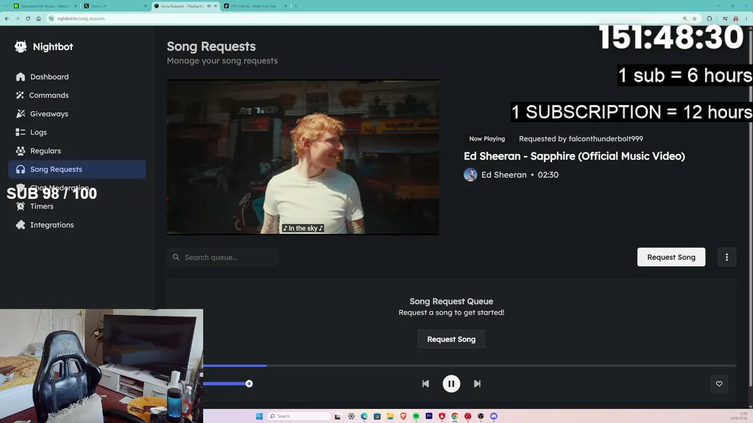Image resolution: width=753 pixels, height=423 pixels.
Task: Close the Home / X tab
Action: (145, 6)
